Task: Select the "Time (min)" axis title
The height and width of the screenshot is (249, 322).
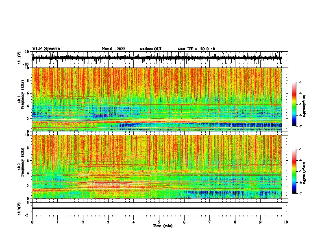Action: click(x=163, y=226)
